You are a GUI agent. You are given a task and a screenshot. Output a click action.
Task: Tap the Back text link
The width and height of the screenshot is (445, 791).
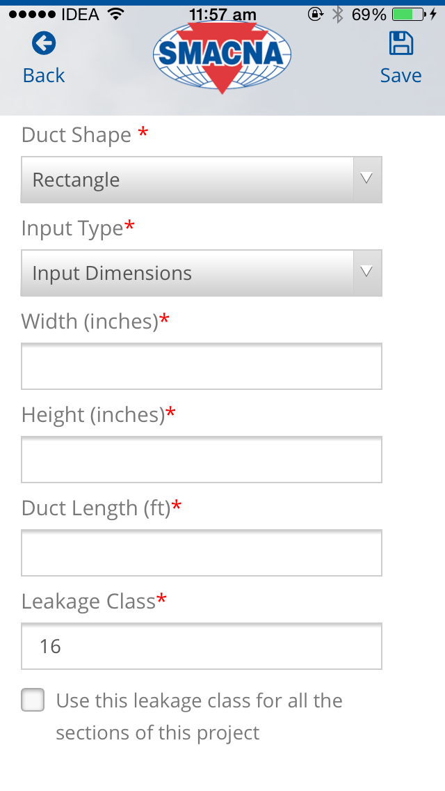tap(44, 75)
